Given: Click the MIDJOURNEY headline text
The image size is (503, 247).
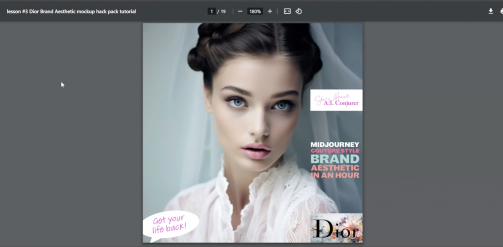Looking at the screenshot, I should click(335, 144).
